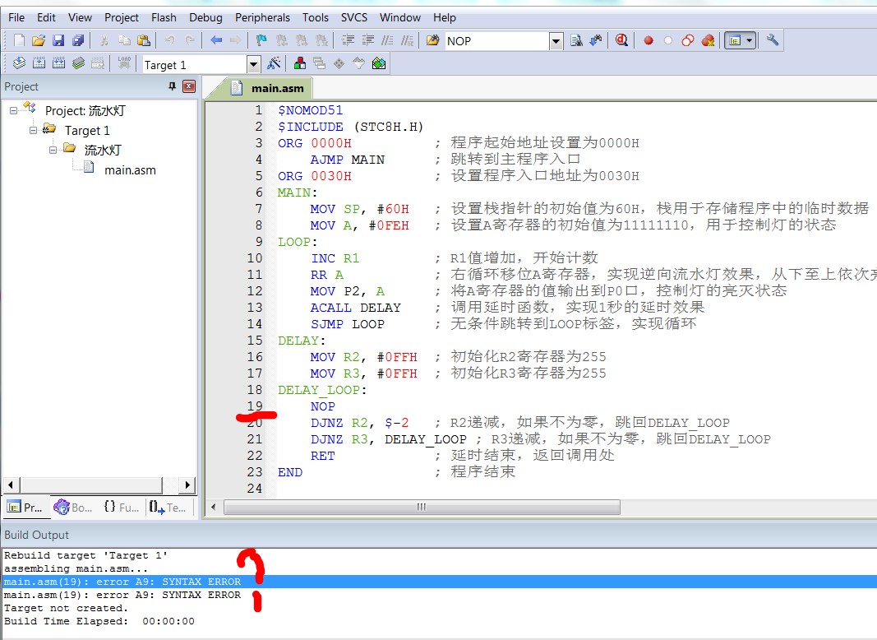Screen dimensions: 877x640
Task: Create a new file with the New icon
Action: 19,40
